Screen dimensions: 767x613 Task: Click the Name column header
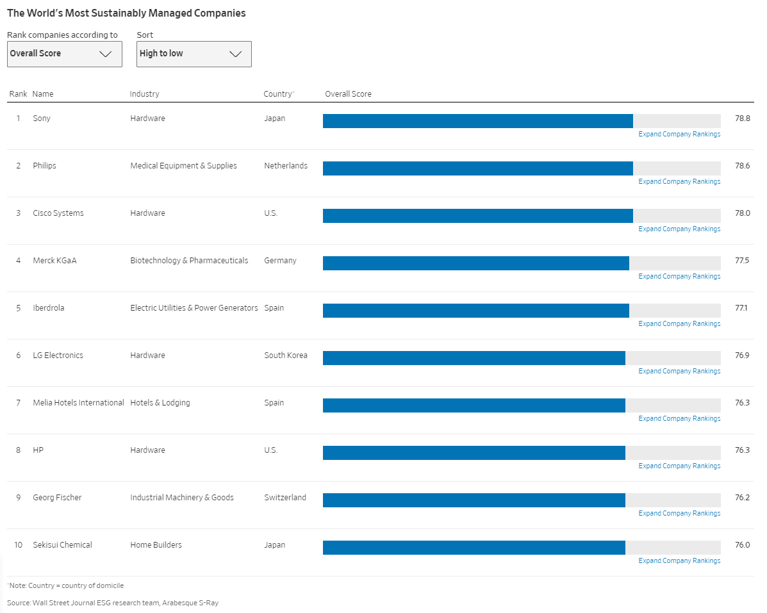click(x=43, y=94)
